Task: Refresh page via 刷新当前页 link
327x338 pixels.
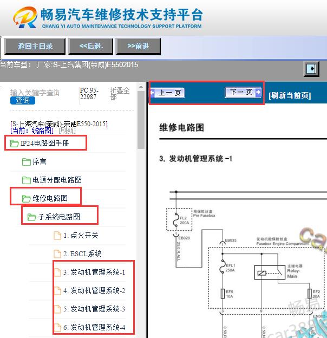Action: [x=290, y=95]
